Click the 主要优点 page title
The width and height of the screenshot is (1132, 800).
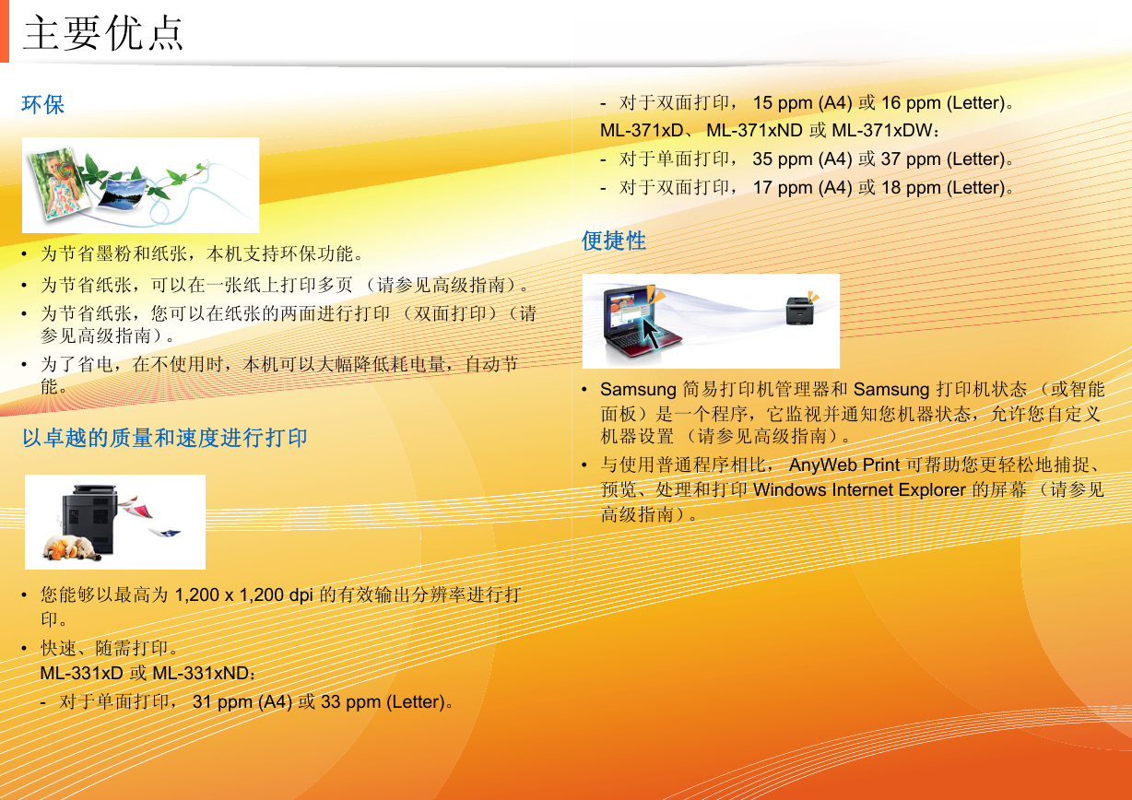click(x=103, y=33)
